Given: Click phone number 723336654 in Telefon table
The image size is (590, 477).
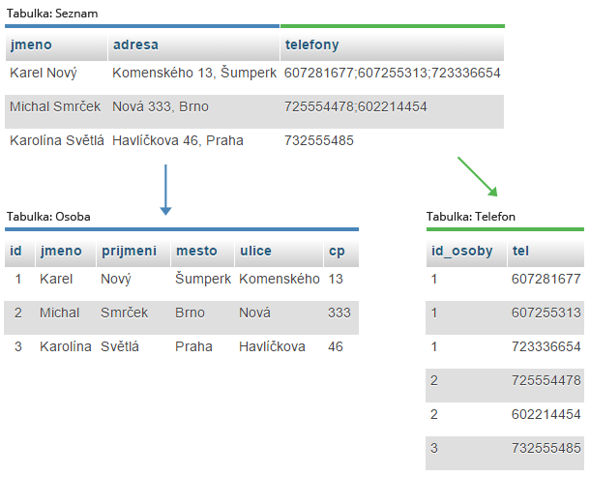Looking at the screenshot, I should pyautogui.click(x=545, y=346).
